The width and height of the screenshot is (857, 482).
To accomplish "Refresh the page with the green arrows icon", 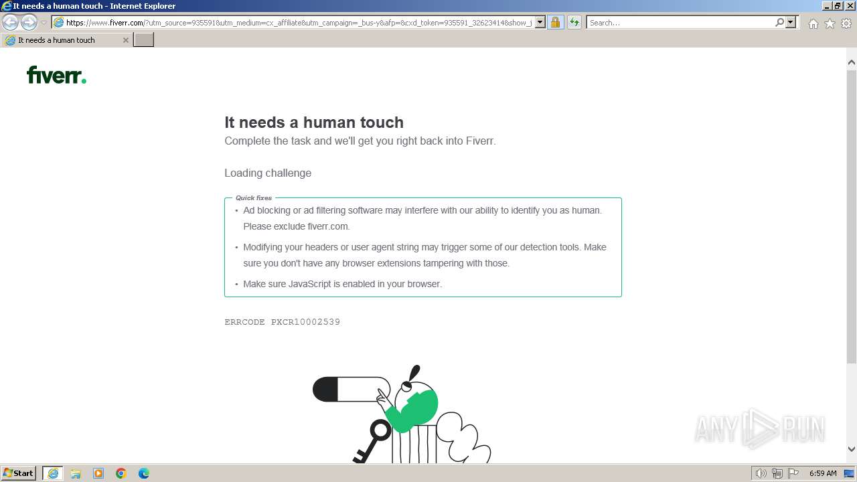I will coord(574,23).
